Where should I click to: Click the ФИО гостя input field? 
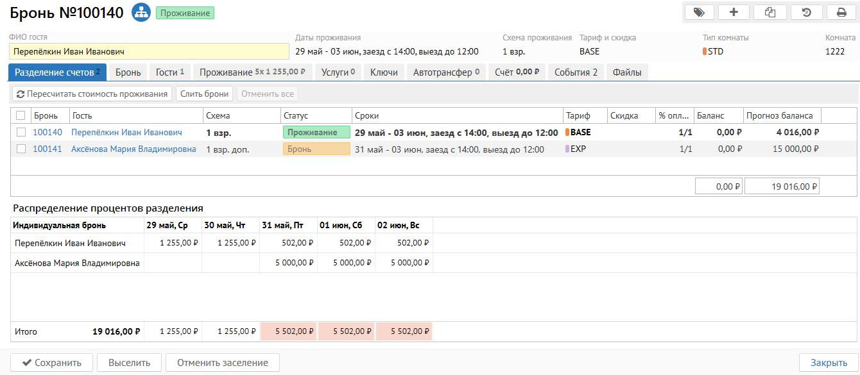coord(149,52)
